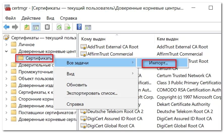Click the AffirmTrust Commercial certificate icon
Screen dimensions: 224x133
click(83, 54)
